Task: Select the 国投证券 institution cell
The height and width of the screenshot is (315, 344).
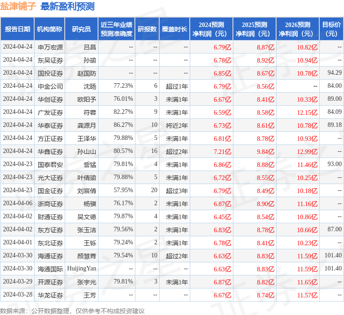Action: tap(50, 73)
